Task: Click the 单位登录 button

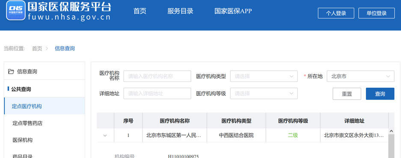Action: [x=377, y=13]
